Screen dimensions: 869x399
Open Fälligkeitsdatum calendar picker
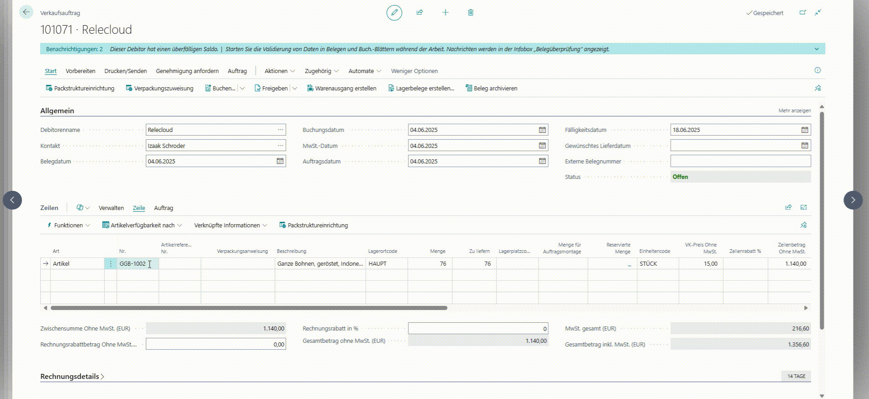coord(805,130)
